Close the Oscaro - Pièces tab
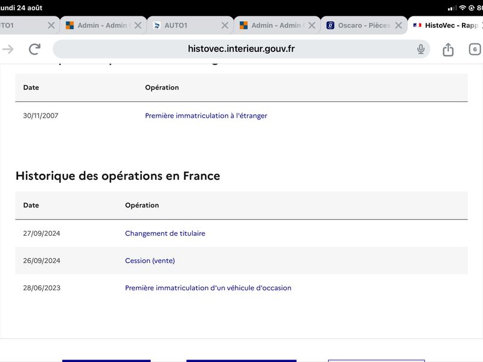The image size is (483, 362). [398, 25]
